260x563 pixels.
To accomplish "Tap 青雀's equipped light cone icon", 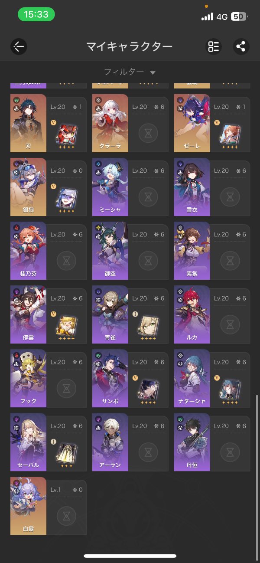I will (x=148, y=326).
